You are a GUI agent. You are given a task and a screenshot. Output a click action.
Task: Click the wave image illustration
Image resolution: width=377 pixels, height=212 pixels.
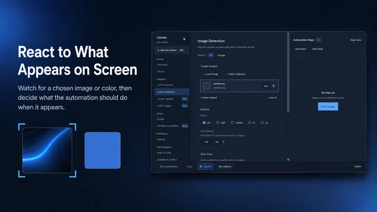(x=47, y=150)
